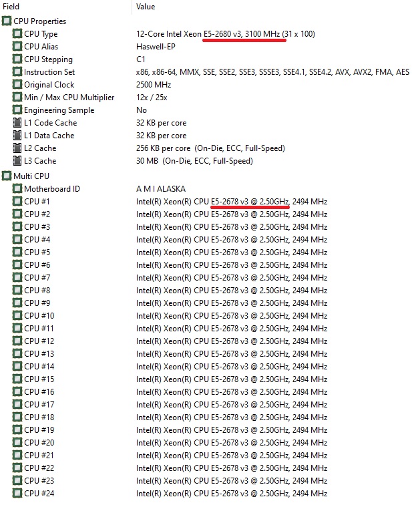412x505 pixels.
Task: Select the L2 Cache label
Action: tap(40, 148)
